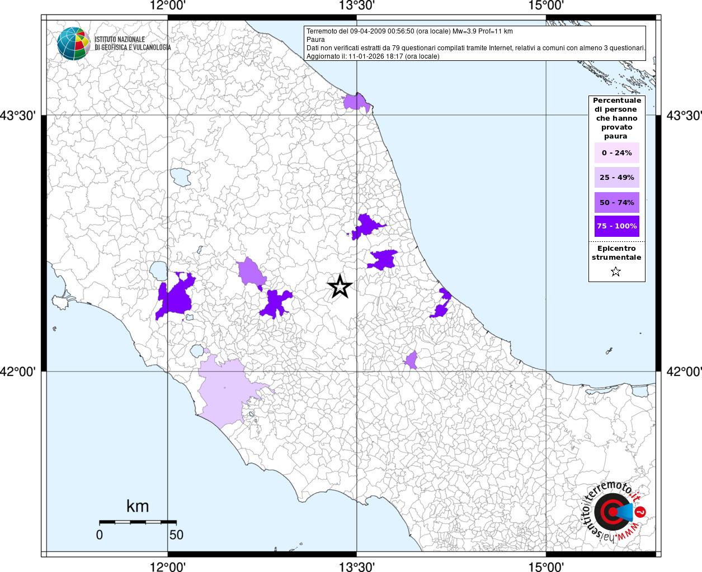Click Lake Bolsena on the map
702x572 pixels.
point(158,271)
